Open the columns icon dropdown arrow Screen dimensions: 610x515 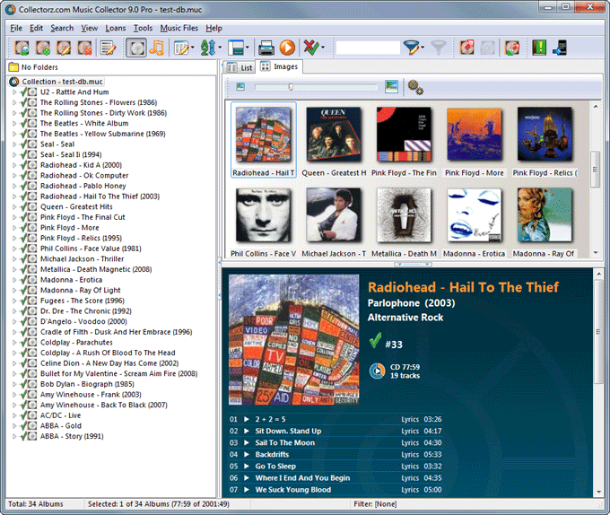[x=193, y=48]
